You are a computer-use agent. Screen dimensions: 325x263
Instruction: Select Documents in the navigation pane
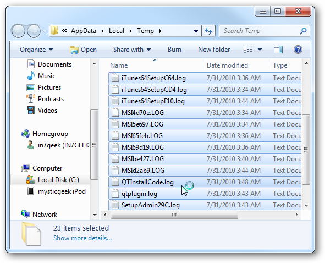click(x=55, y=64)
